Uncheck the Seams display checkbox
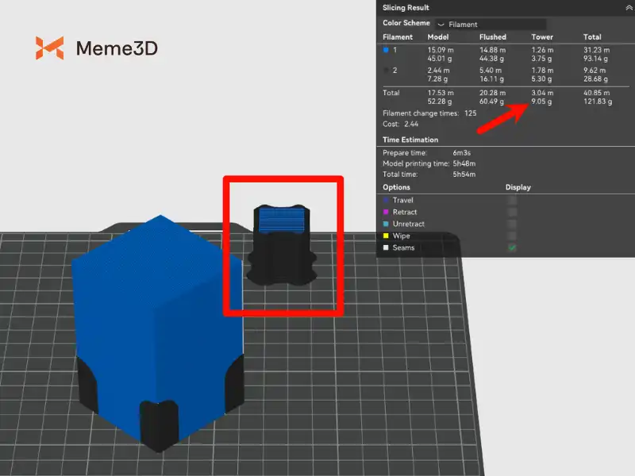This screenshot has width=635, height=476. pyautogui.click(x=512, y=248)
